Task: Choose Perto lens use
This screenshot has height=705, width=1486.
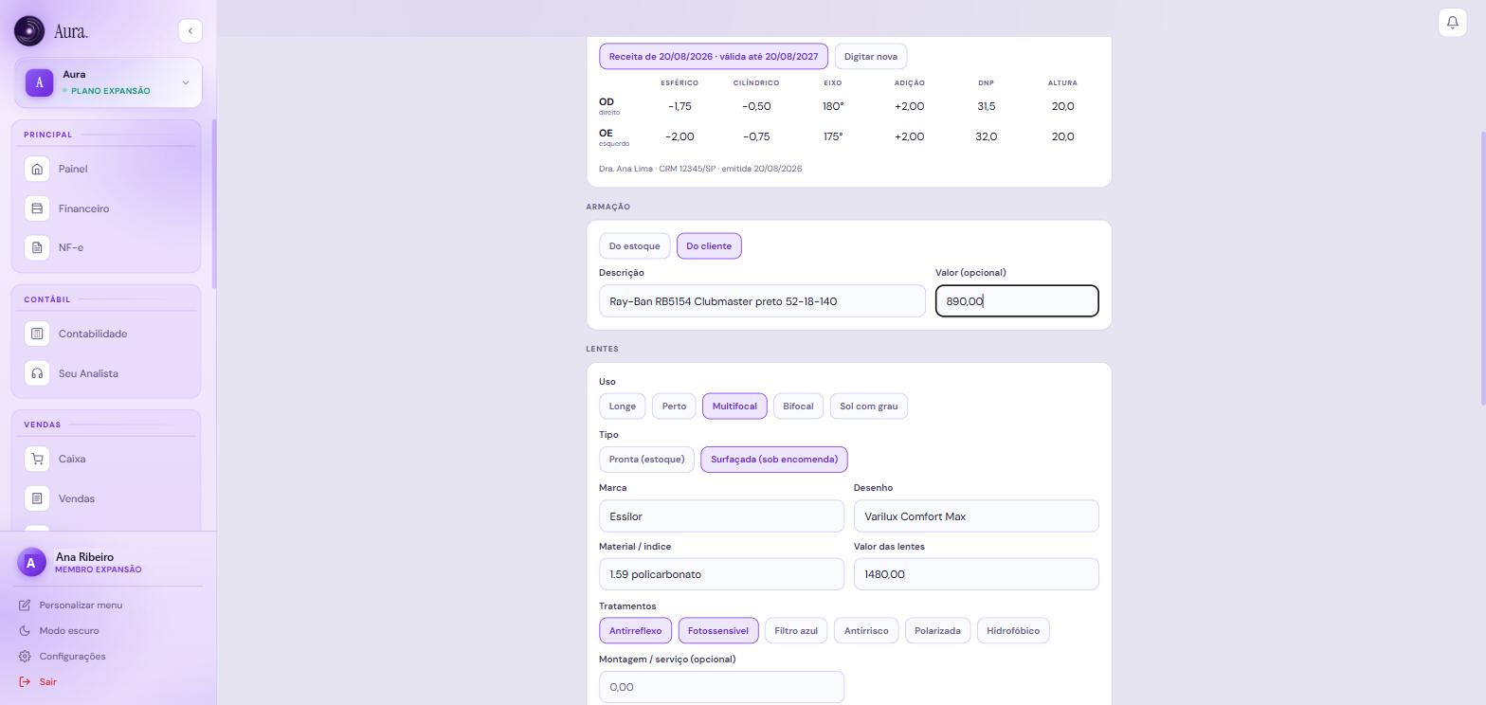Action: coord(674,407)
